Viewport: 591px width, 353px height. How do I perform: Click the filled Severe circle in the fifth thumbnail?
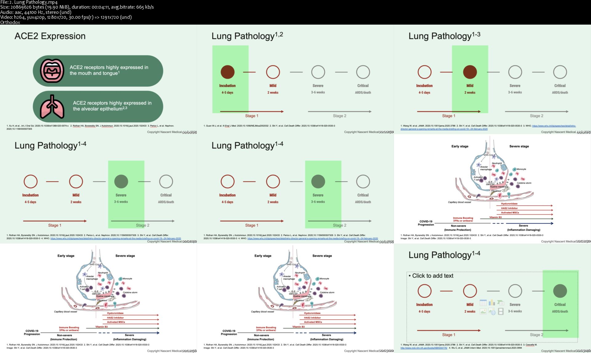pos(318,181)
